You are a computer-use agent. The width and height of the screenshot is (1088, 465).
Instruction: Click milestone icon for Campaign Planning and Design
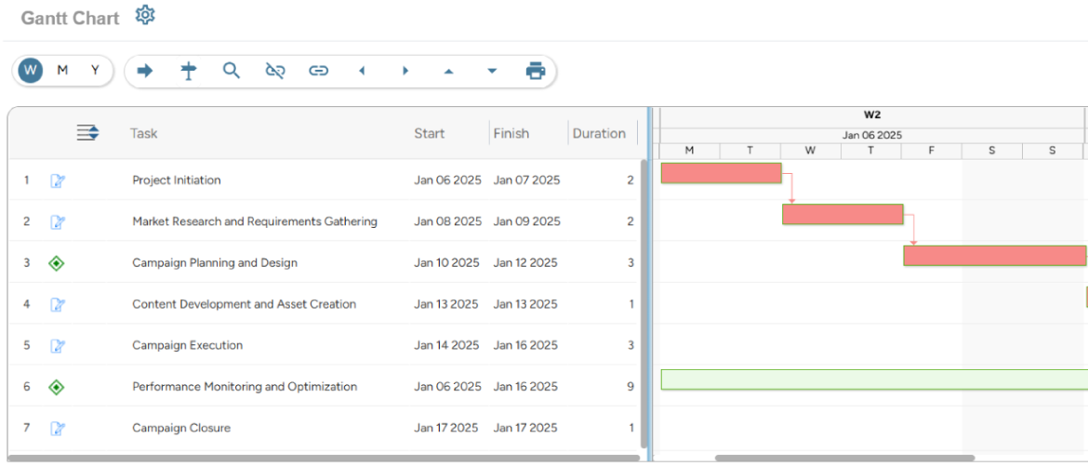tap(57, 263)
